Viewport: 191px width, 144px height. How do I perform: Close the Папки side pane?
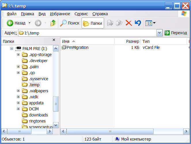coord(54,40)
